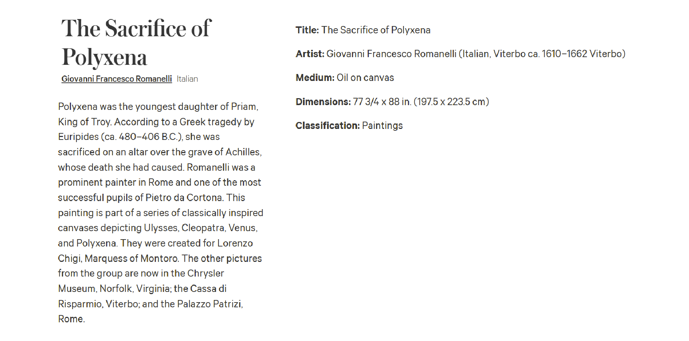Screen dimensions: 689x341
Task: Click the Cassa di Risparmio, Viterbo text
Action: pos(142,296)
